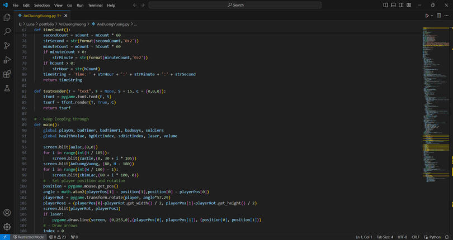The image size is (453, 240).
Task: Open the Terminal menu
Action: (x=95, y=5)
